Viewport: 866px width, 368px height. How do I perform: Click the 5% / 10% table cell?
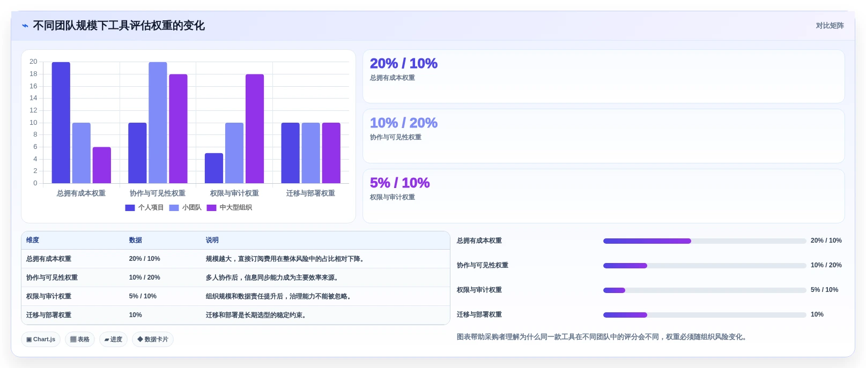[x=143, y=297]
